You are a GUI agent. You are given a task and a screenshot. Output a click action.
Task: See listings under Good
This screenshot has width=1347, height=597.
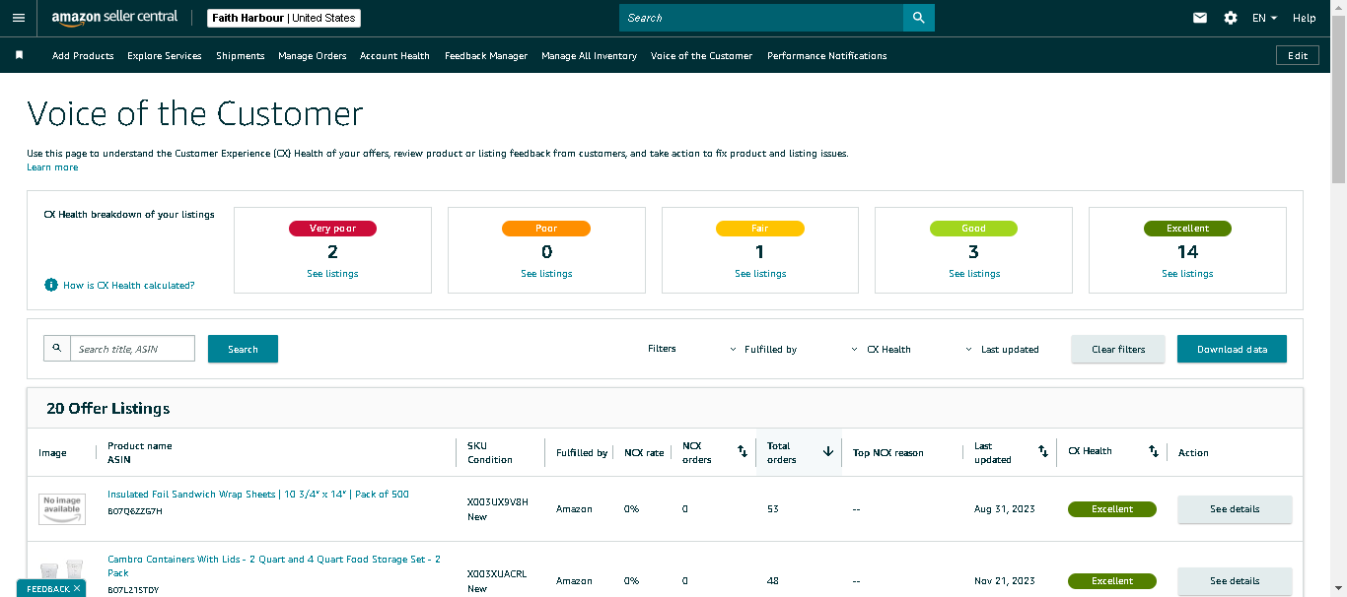[974, 274]
